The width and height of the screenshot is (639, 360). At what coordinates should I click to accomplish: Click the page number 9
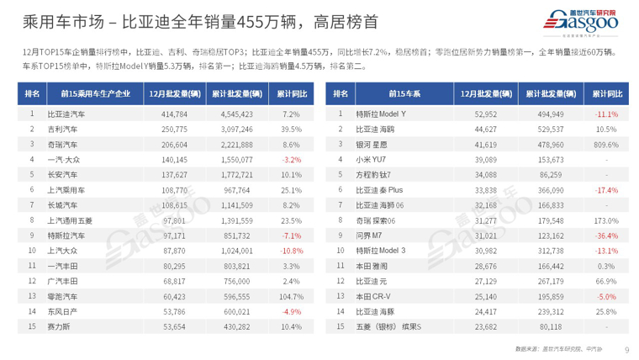coord(626,349)
